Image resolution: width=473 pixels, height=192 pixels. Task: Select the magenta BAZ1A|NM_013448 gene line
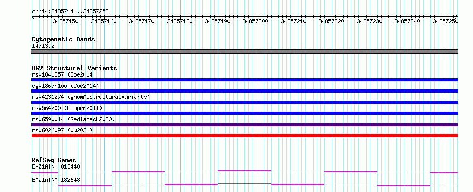click(244, 171)
